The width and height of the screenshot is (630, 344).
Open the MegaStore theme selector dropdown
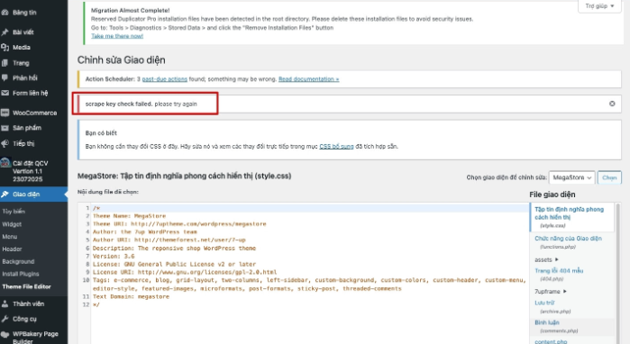(571, 177)
